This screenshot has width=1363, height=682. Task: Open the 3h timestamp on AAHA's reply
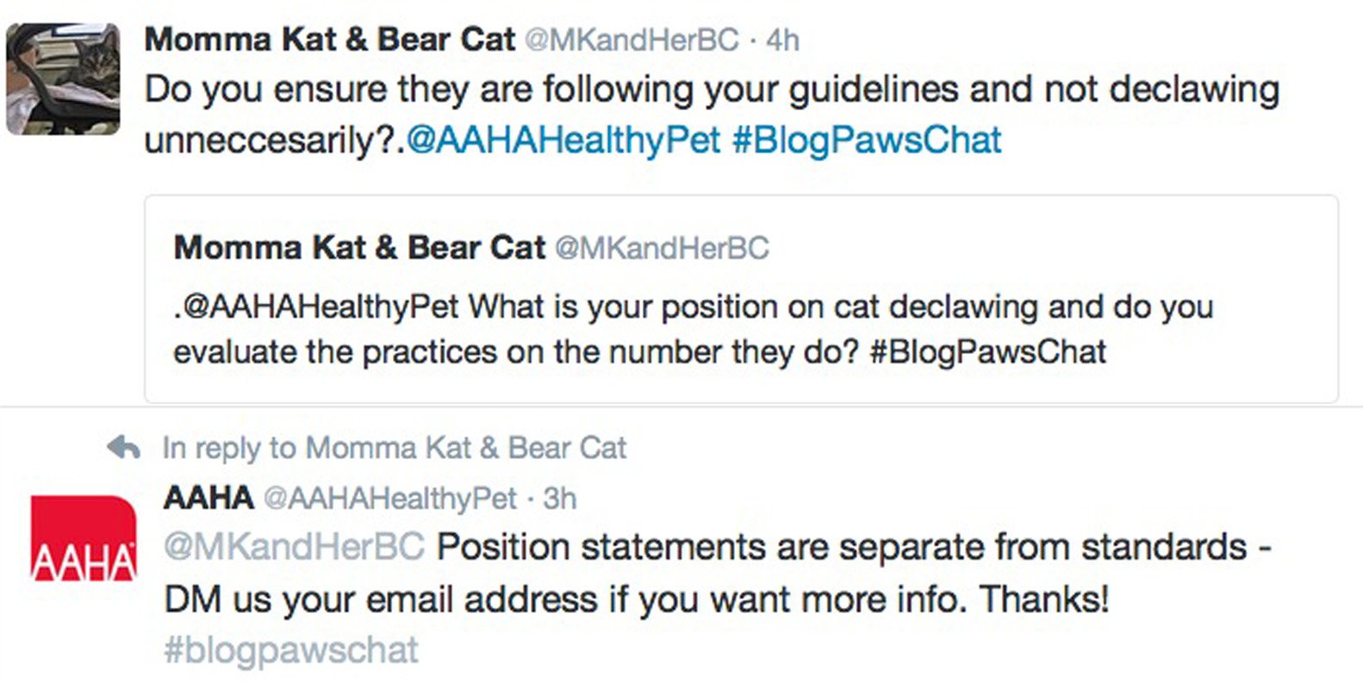tap(560, 498)
